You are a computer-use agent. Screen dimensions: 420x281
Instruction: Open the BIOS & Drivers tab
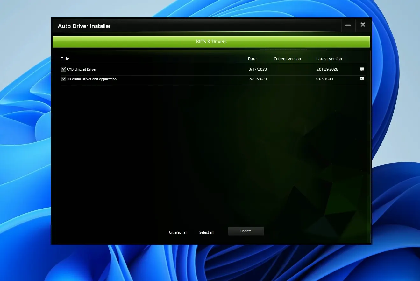coord(211,42)
